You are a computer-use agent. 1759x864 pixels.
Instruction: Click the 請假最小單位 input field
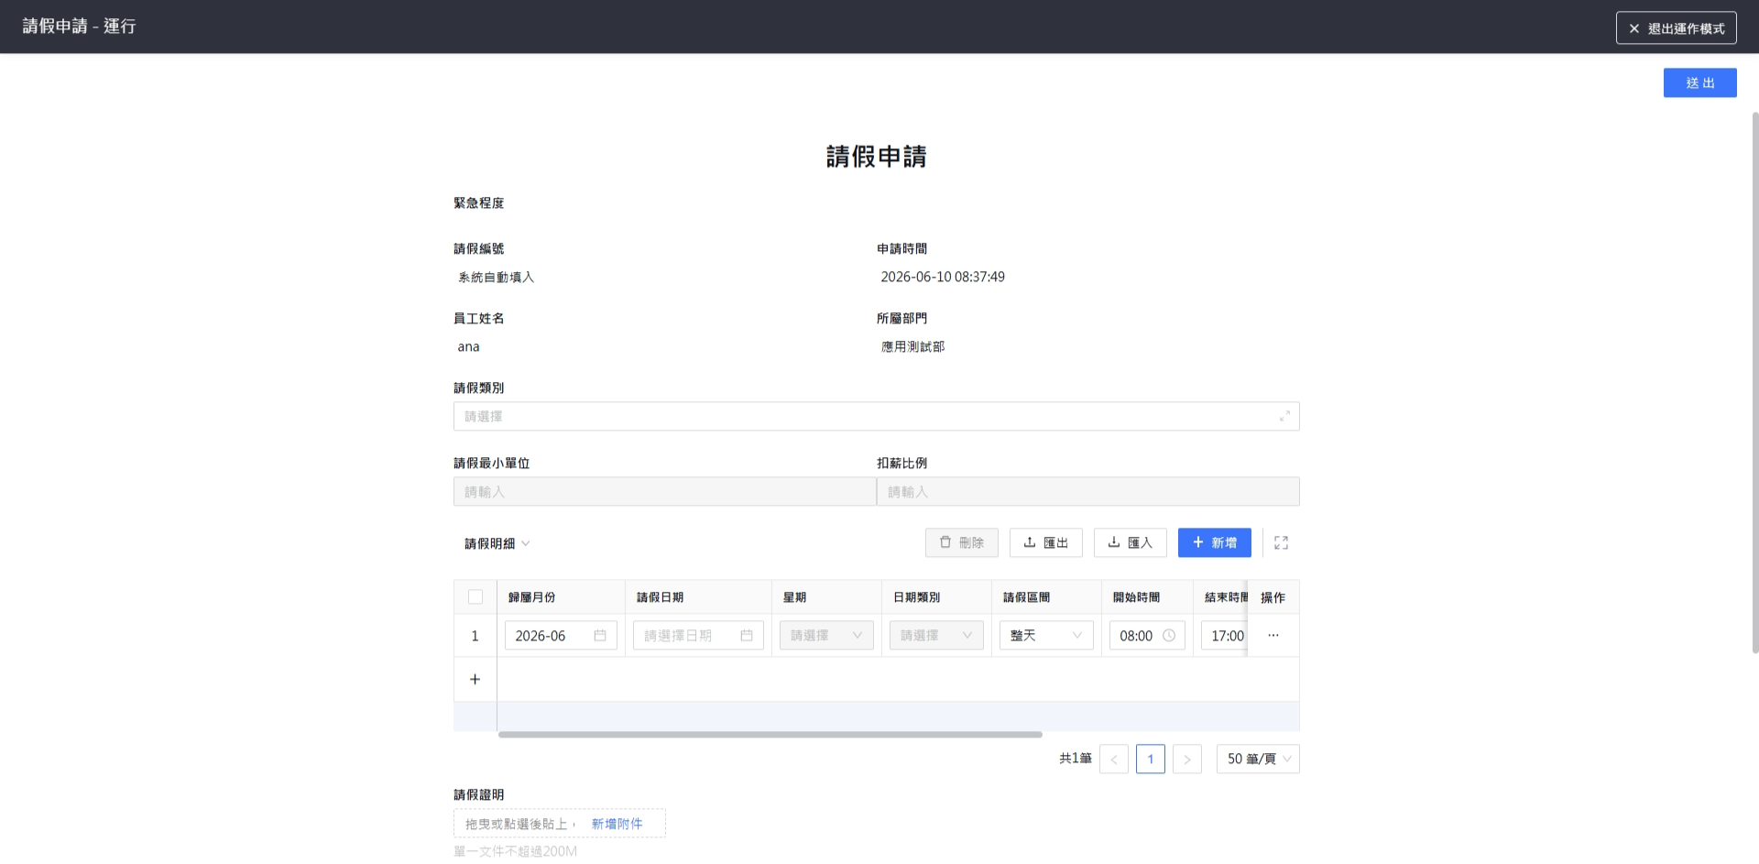click(664, 492)
